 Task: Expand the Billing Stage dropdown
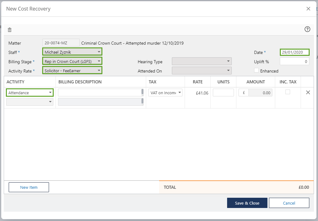(72, 61)
